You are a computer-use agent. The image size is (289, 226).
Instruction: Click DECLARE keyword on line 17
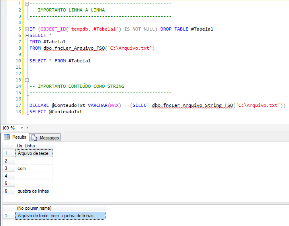[x=39, y=105]
